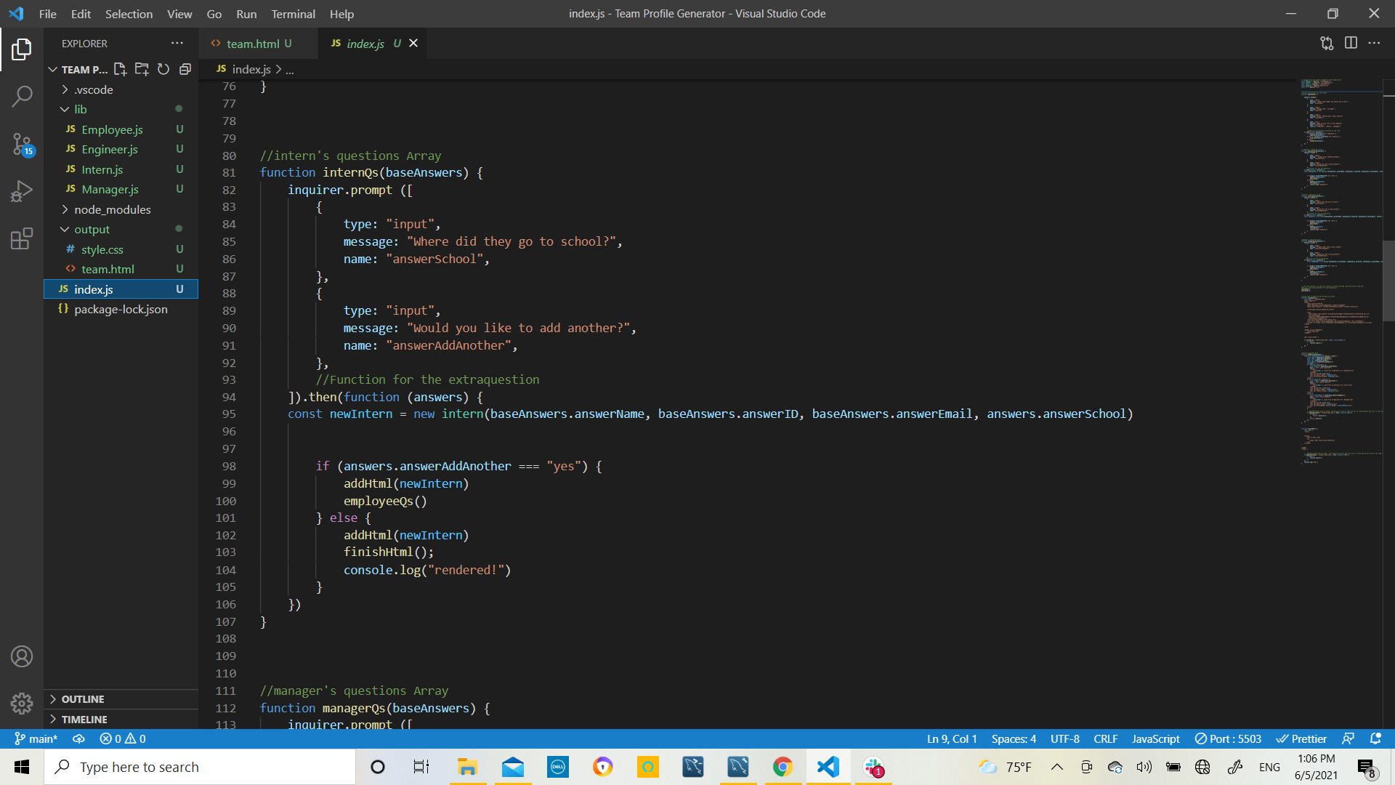Expand the OUTLINE section
Screen dimensions: 1395x785
(x=121, y=699)
